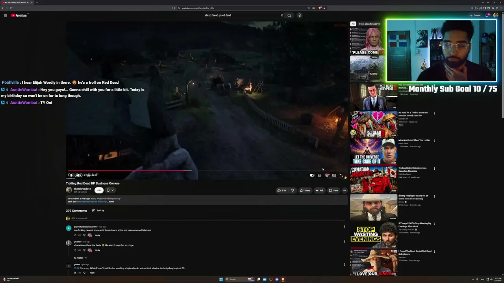The height and width of the screenshot is (283, 504).
Task: Open the Create menu button
Action: click(x=475, y=15)
